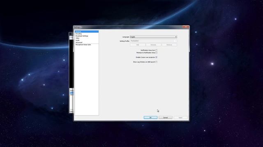The height and width of the screenshot is (147, 263).
Task: Enable Minimize to Notification Area
Action: [156, 53]
